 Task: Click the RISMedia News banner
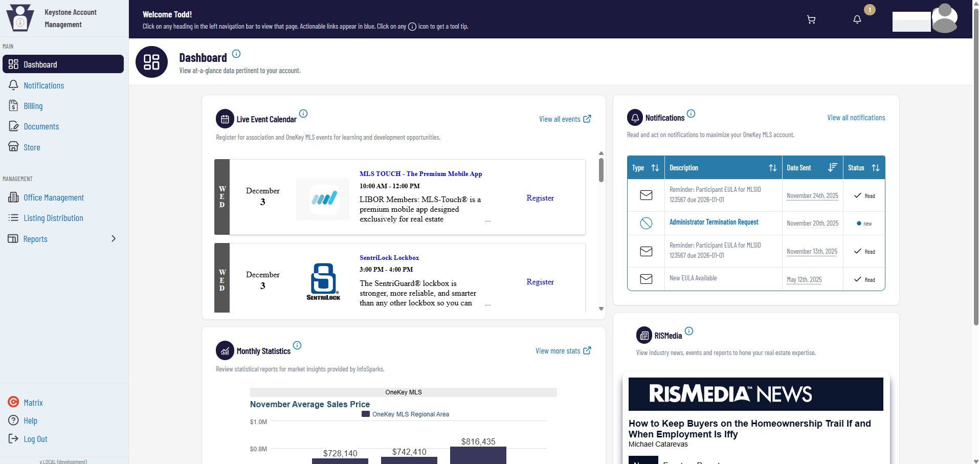(x=756, y=394)
